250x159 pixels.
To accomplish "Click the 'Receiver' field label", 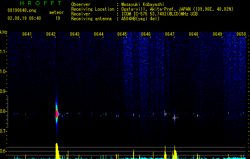I will (x=81, y=14).
